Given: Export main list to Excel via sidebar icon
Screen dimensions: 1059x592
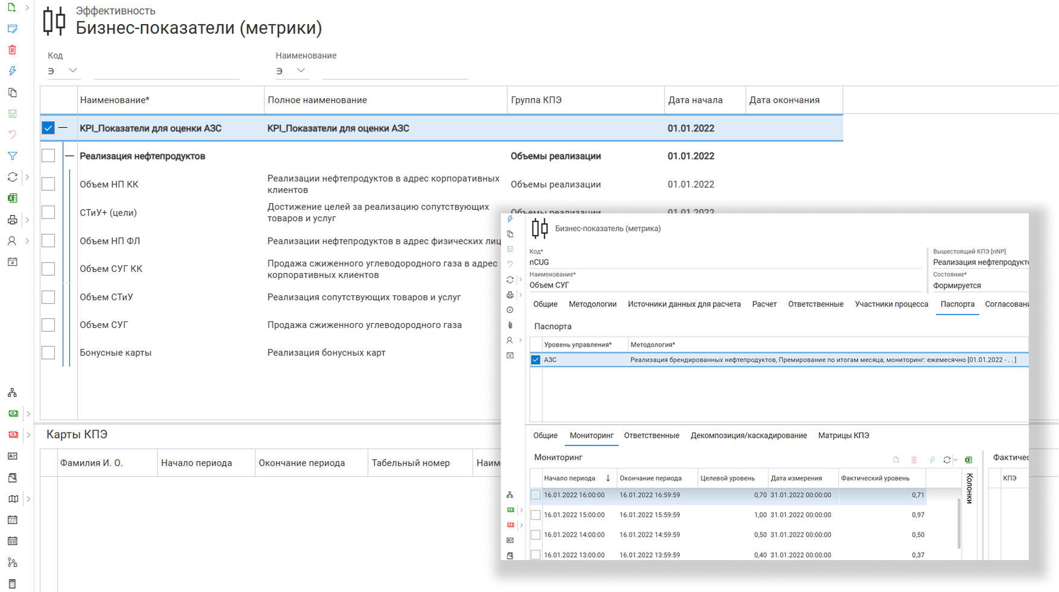Looking at the screenshot, I should [12, 198].
